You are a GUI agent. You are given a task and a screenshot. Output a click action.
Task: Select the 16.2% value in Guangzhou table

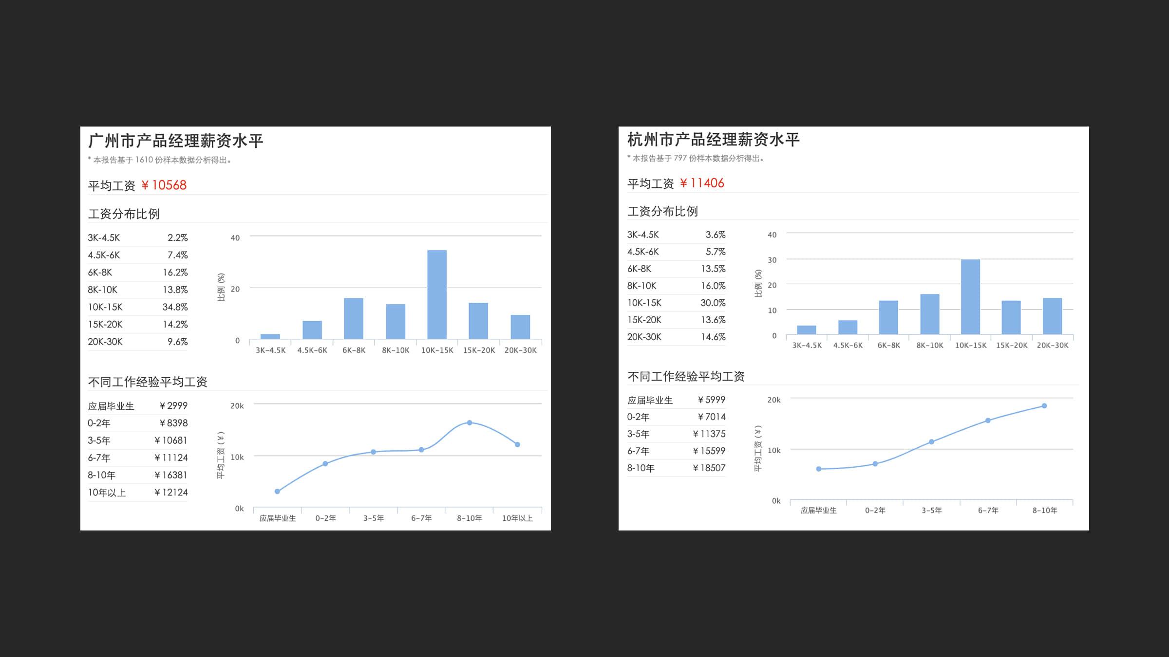[x=175, y=273]
